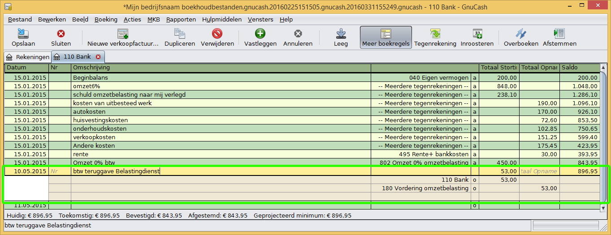Click the Saldo column header
Viewport: 611px width, 235px height.
click(580, 68)
